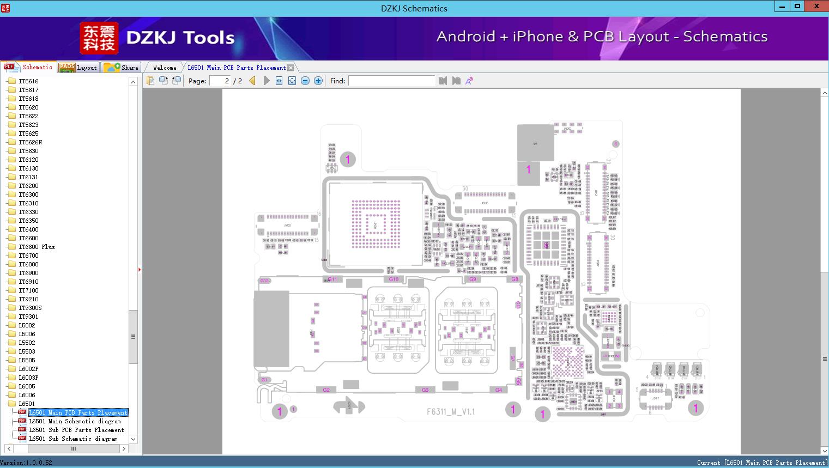Toggle case-sensitive search icon
This screenshot has height=468, width=829.
469,80
